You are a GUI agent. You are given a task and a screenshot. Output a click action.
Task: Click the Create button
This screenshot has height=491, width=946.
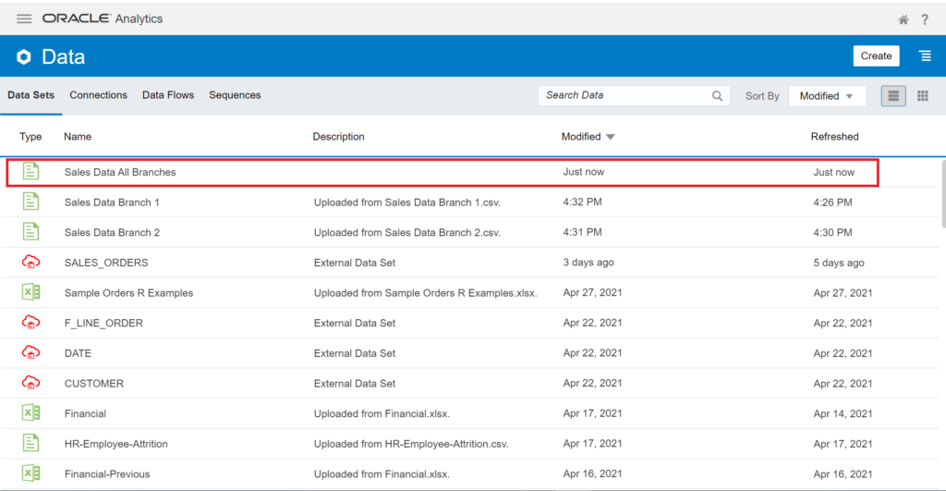tap(876, 56)
